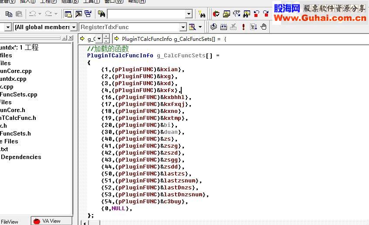
Task: Open the Redo history dropdown arrow
Action: 56,14
